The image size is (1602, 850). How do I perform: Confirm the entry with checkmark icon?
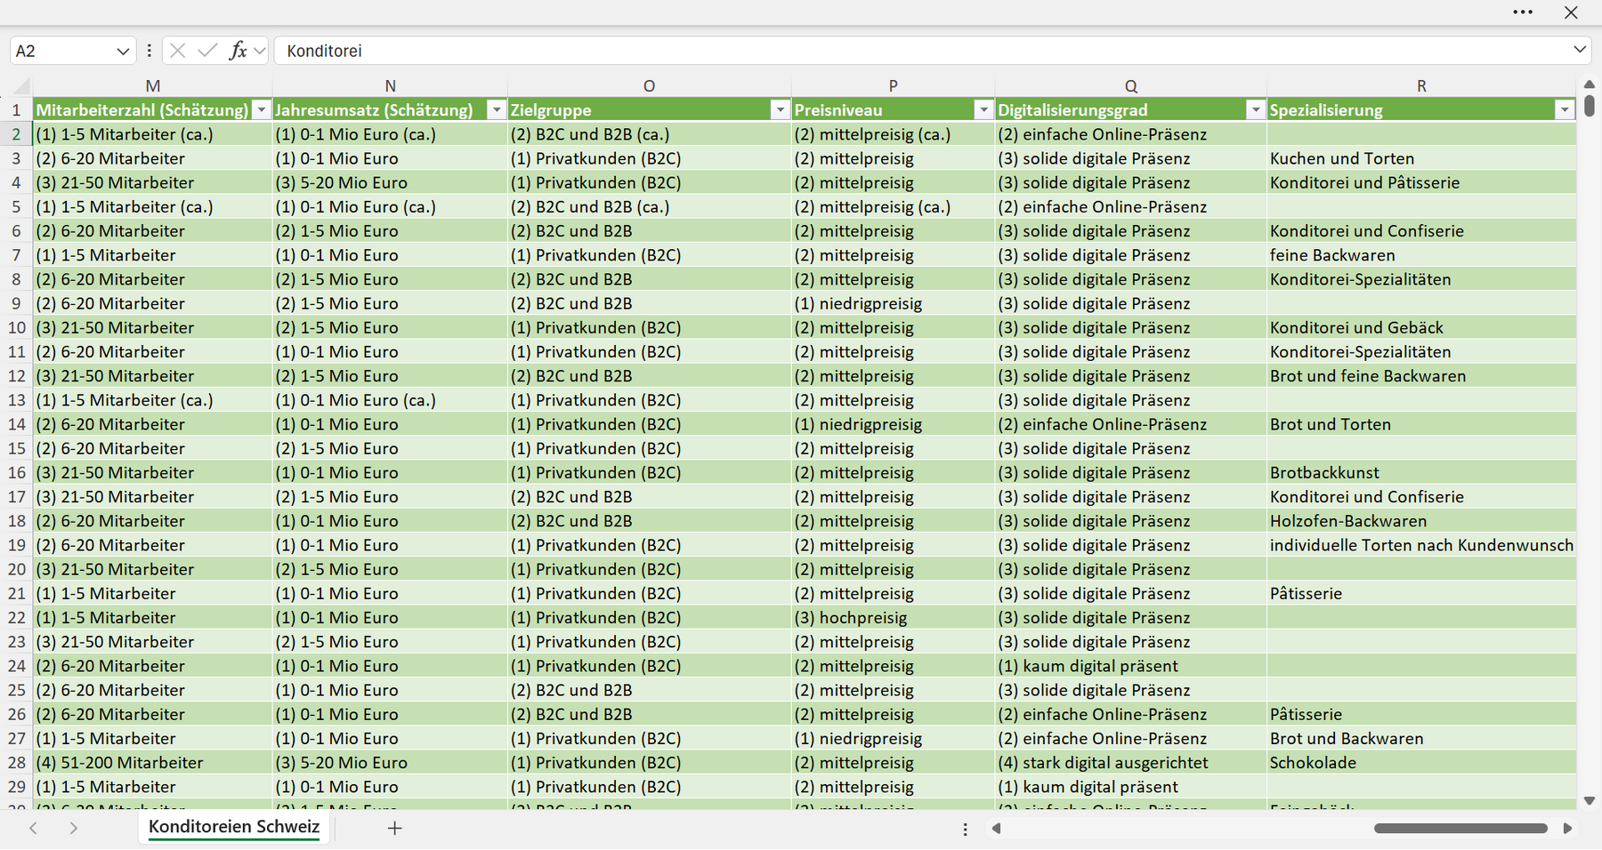coord(207,51)
